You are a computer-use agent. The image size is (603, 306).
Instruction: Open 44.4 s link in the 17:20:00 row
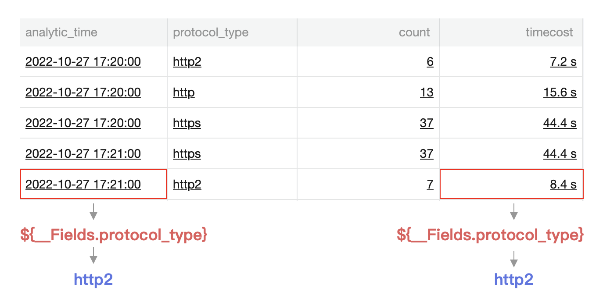coord(560,123)
